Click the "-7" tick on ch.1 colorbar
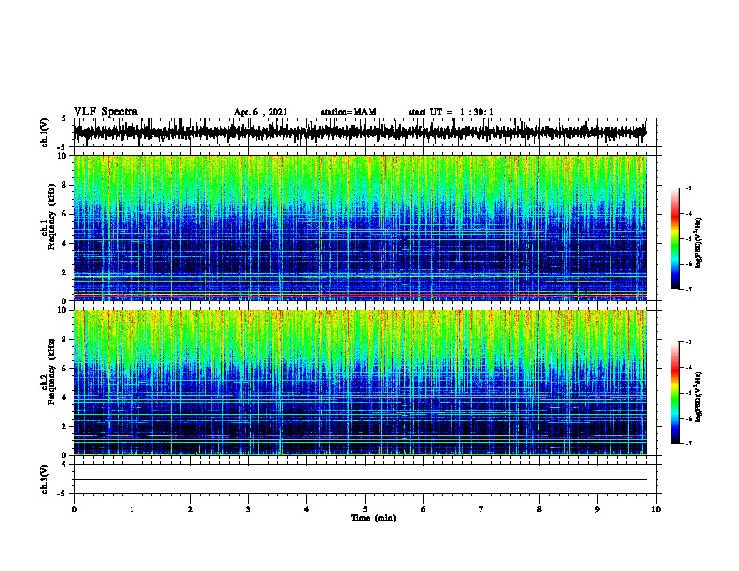739x571 pixels. pos(688,289)
